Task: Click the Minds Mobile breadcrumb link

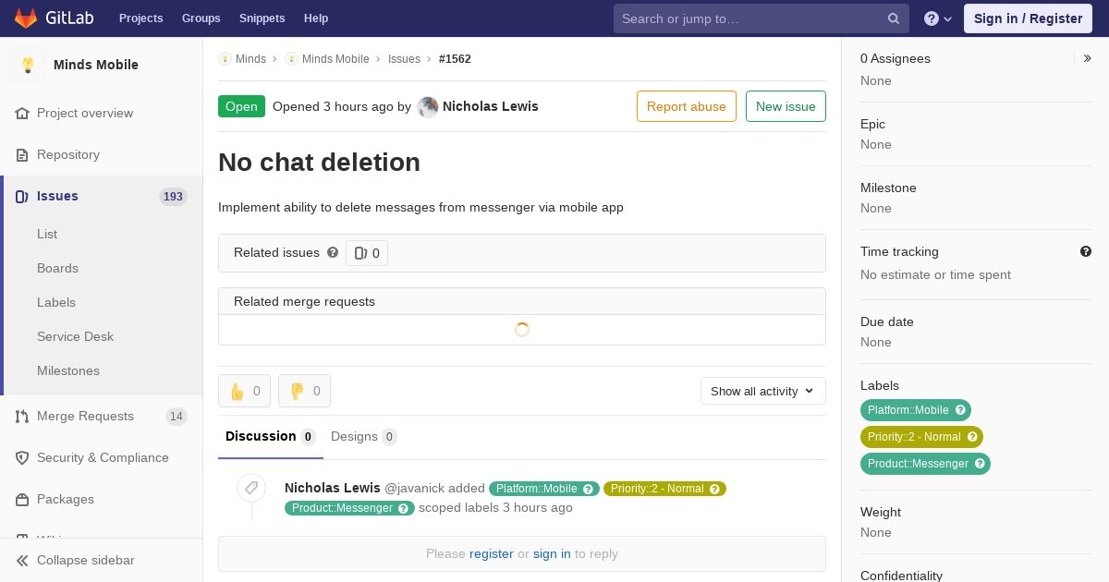Action: (x=335, y=58)
